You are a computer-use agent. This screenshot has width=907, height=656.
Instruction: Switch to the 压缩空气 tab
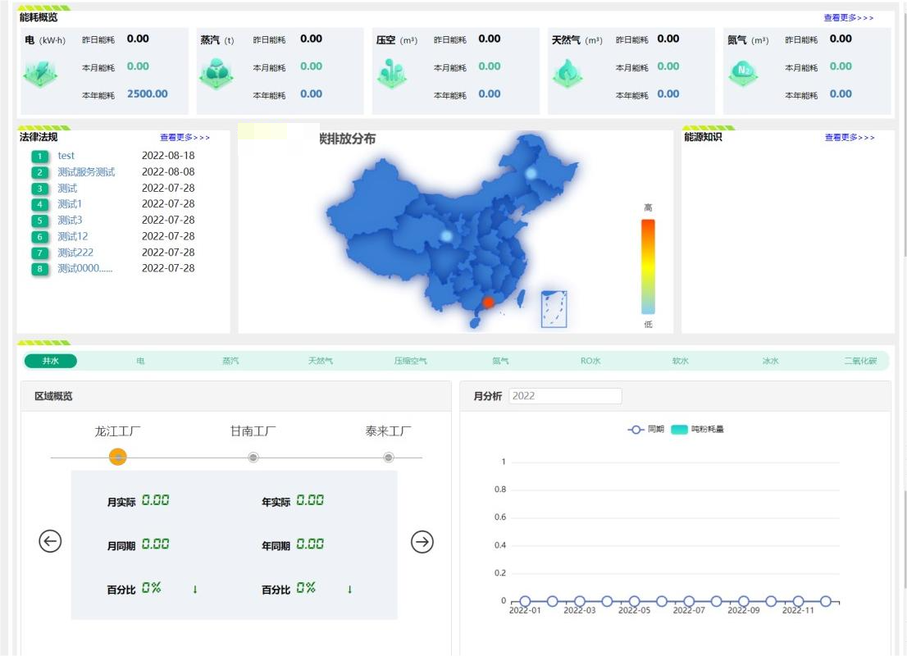pos(410,361)
